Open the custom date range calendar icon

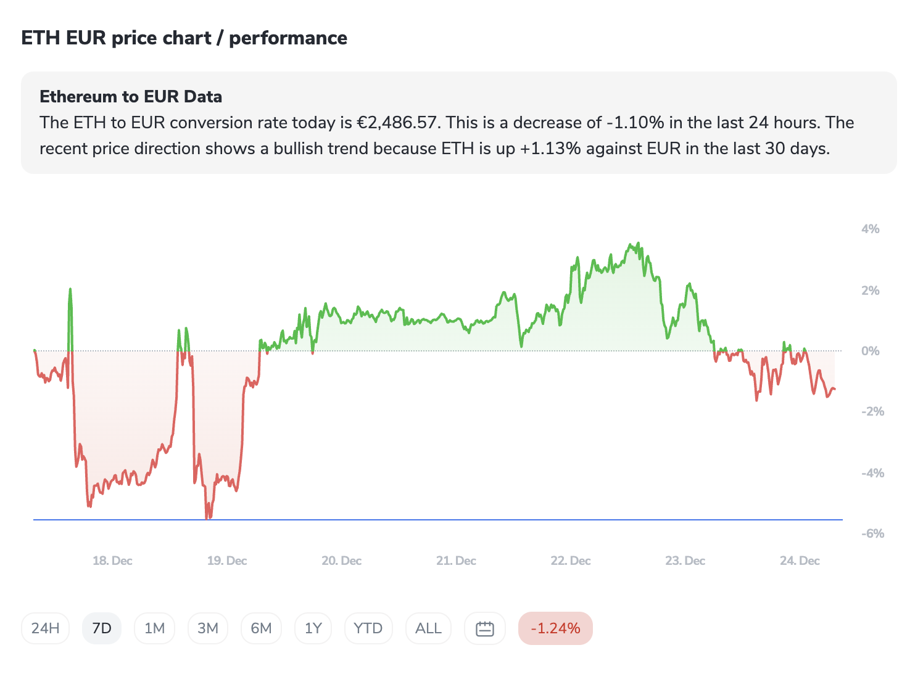click(485, 628)
